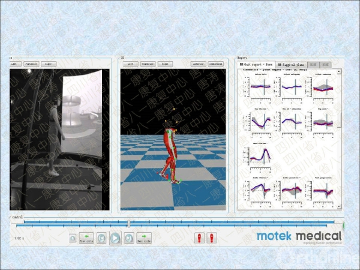Step forward one frame icon
The image size is (360, 270).
point(128,238)
